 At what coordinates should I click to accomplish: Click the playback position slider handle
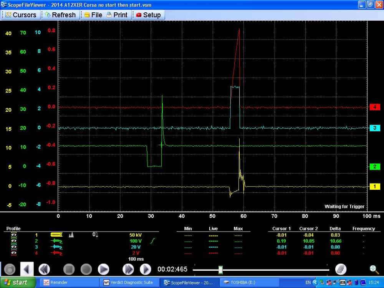[x=221, y=270]
